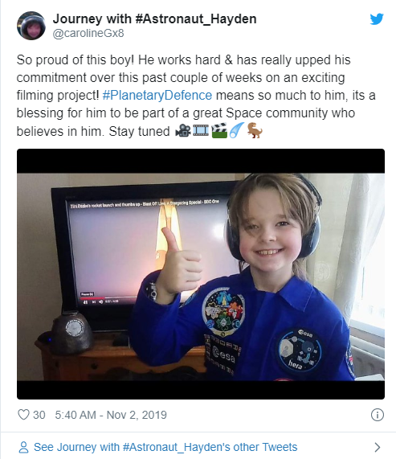Like the tweet with the heart icon
This screenshot has width=396, height=459.
(23, 415)
